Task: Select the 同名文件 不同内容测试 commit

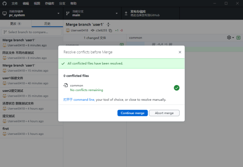Action: coord(31,56)
